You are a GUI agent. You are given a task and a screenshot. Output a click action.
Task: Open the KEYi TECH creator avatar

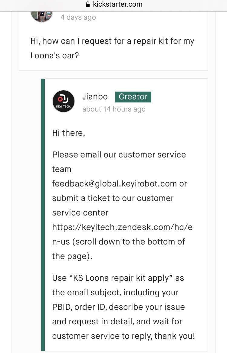64,101
